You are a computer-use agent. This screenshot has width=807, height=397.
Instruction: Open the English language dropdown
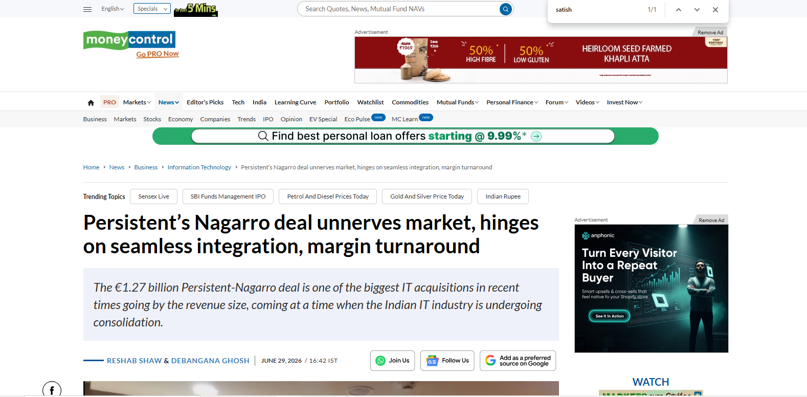(113, 9)
